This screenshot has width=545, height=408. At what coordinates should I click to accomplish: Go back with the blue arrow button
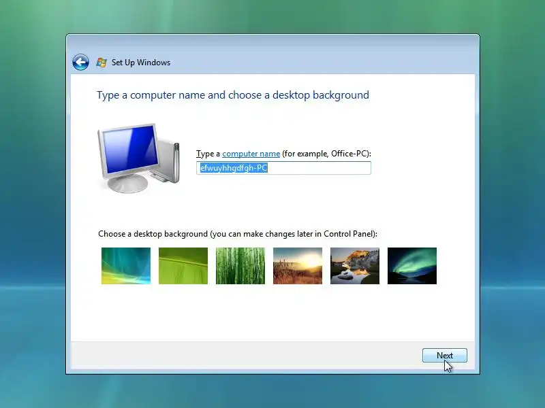[x=80, y=63]
